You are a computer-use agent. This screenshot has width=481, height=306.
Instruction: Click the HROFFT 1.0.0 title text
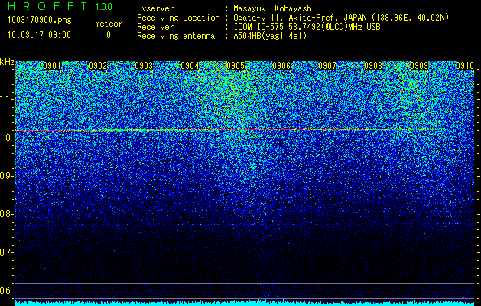(60, 6)
